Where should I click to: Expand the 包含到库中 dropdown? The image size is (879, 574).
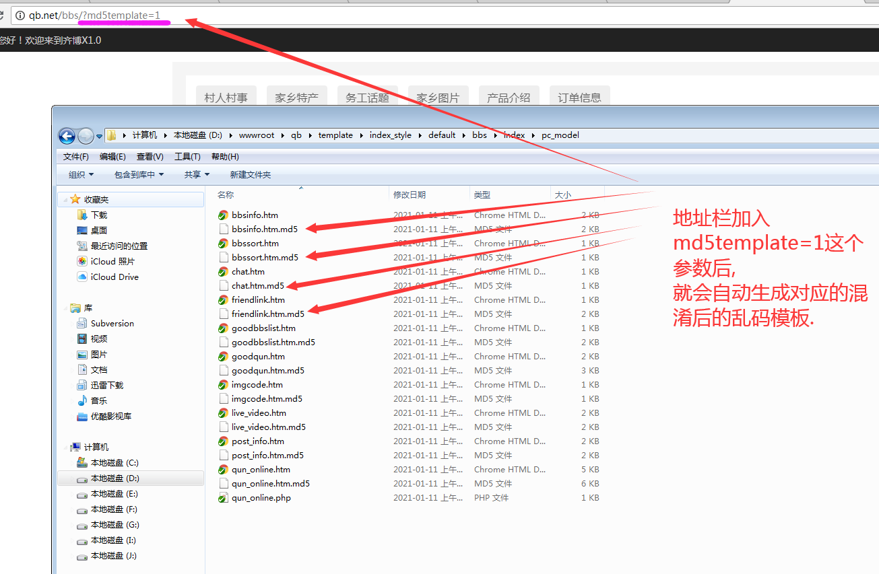tap(139, 175)
